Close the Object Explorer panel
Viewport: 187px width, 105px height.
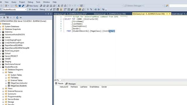click(51, 14)
